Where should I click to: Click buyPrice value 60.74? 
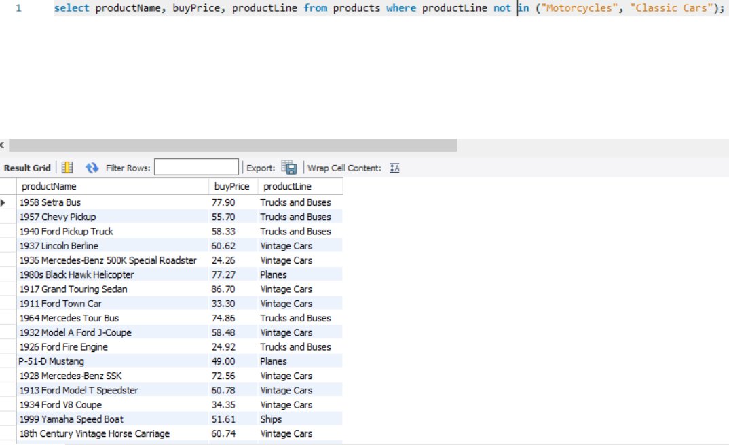tap(233, 433)
